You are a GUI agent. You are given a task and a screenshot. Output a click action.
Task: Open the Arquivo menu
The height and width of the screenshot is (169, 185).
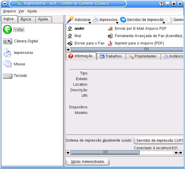click(9, 11)
